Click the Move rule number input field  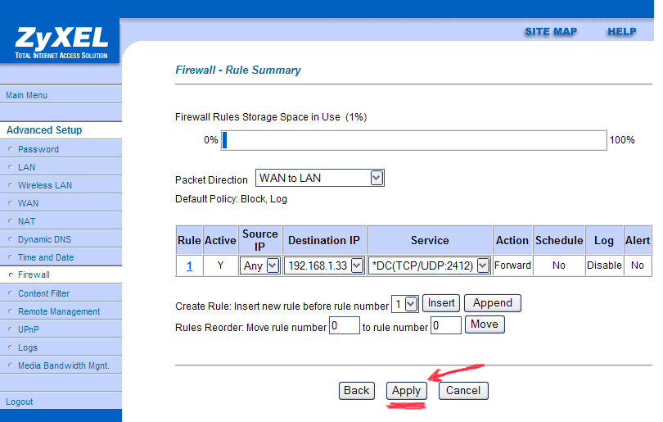point(345,326)
